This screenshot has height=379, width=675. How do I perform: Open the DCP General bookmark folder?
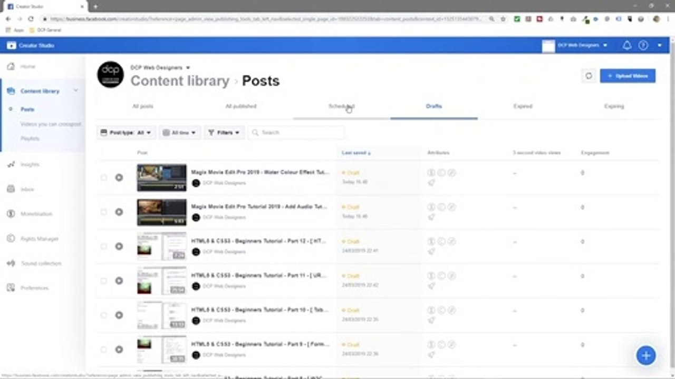tap(45, 31)
